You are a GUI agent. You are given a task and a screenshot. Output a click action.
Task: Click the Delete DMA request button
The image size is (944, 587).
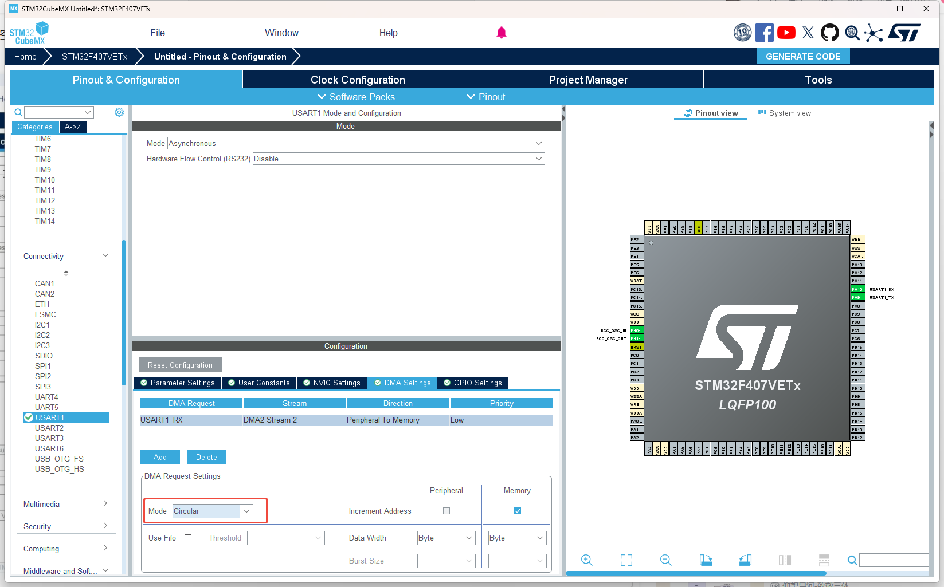(206, 457)
